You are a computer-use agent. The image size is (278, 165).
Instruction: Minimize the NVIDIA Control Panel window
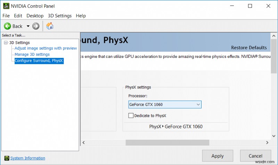232,6
